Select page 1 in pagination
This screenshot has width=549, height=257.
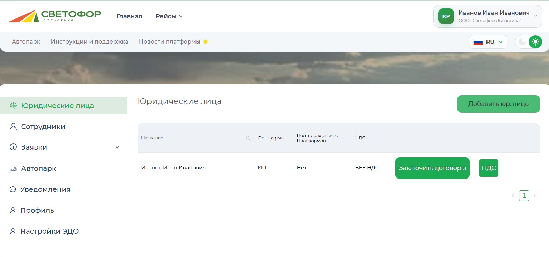pyautogui.click(x=524, y=196)
